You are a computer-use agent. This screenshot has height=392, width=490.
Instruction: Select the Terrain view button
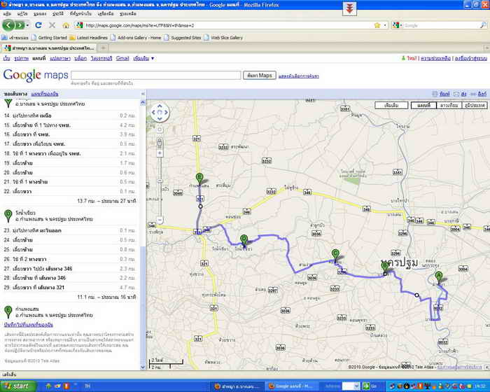click(x=475, y=105)
